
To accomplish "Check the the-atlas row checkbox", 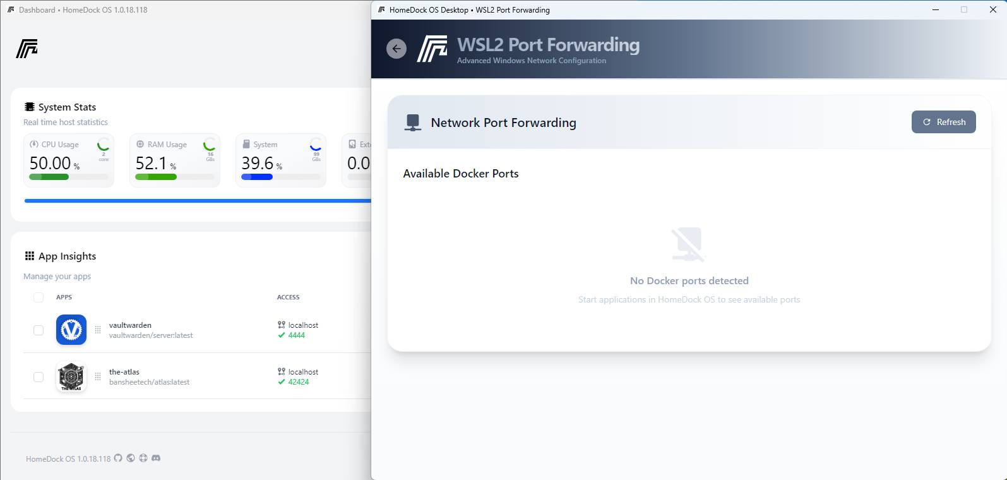I will pyautogui.click(x=39, y=376).
